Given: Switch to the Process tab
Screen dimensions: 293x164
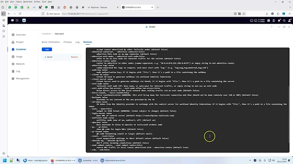Looking at the screenshot, I should 68,42.
